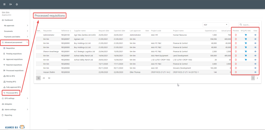The height and width of the screenshot is (130, 265).
Task: Open the hamburger menu in top bar
Action: (4, 4)
